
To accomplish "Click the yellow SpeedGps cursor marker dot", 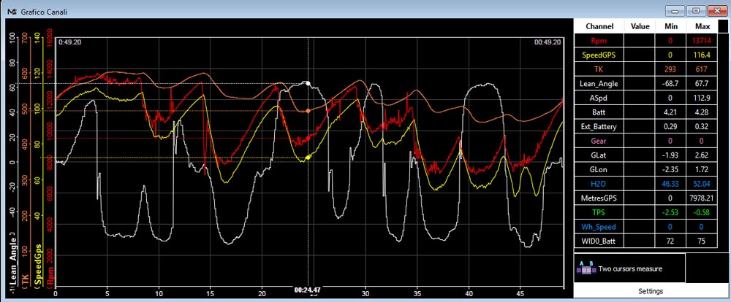I will (x=308, y=158).
